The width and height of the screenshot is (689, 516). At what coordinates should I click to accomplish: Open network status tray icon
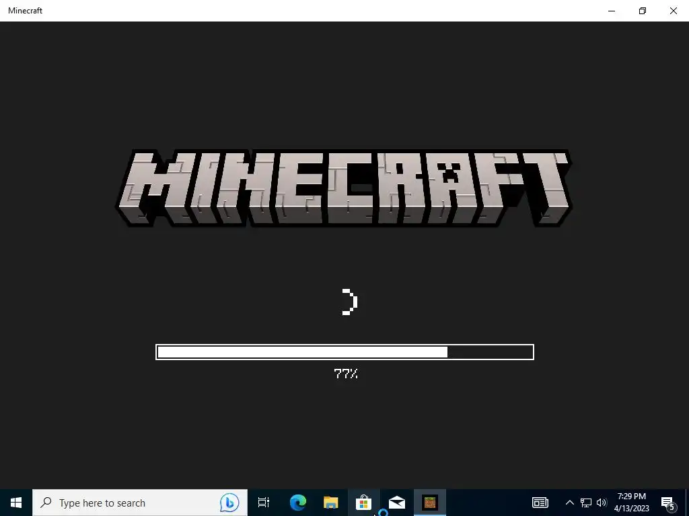point(586,503)
